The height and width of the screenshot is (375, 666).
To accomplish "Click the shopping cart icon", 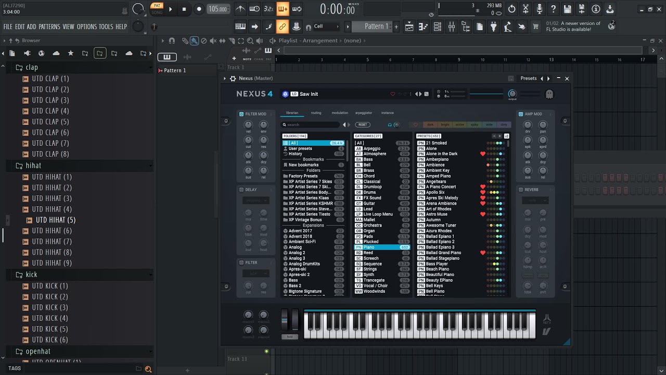I will click(x=536, y=27).
